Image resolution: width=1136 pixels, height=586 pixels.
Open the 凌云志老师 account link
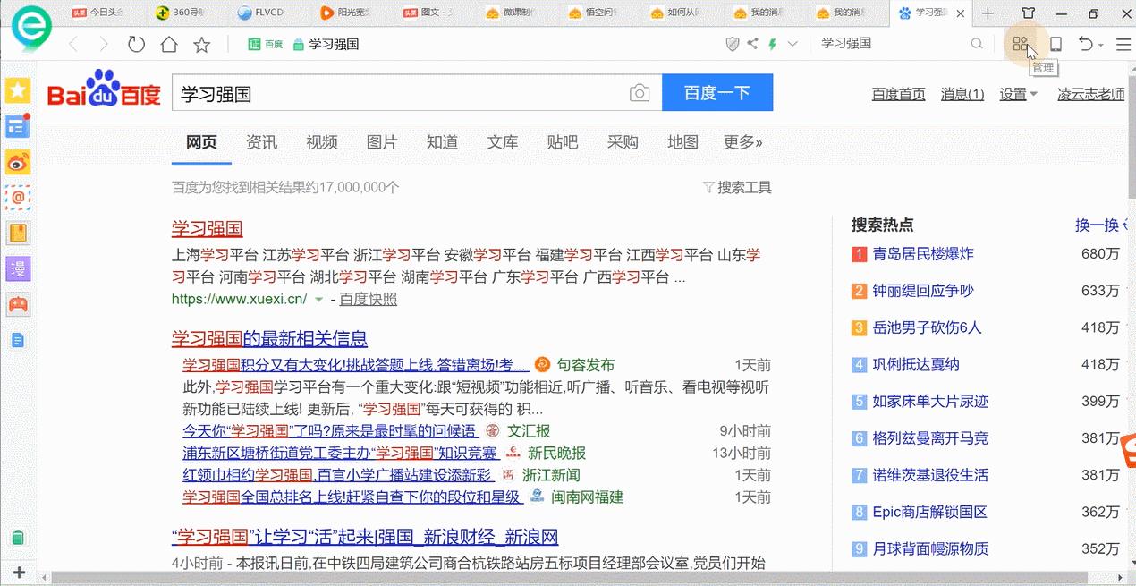[1091, 94]
